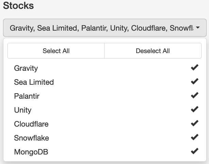Click the checkmark next to Palantir
Viewport: 209px width, 164px height.
[x=194, y=96]
